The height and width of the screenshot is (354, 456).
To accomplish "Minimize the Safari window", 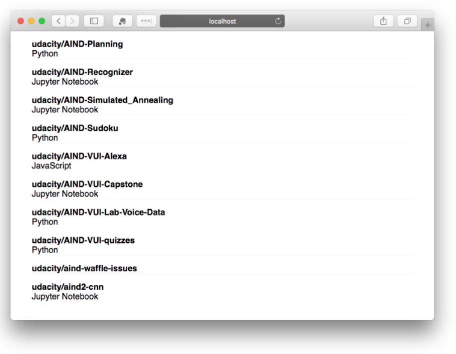I will click(x=32, y=21).
